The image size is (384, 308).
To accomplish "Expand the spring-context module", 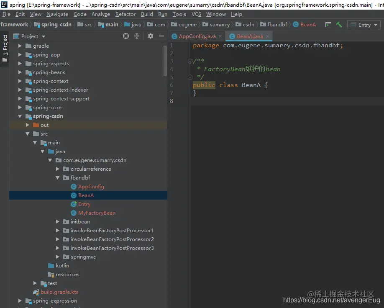I will (20, 81).
